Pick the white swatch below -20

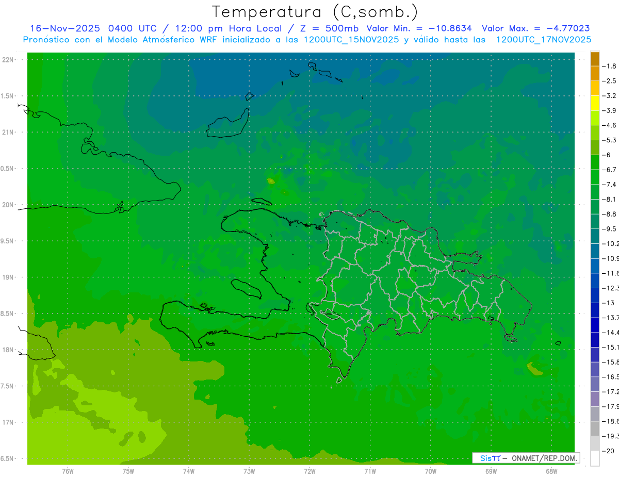pyautogui.click(x=595, y=458)
